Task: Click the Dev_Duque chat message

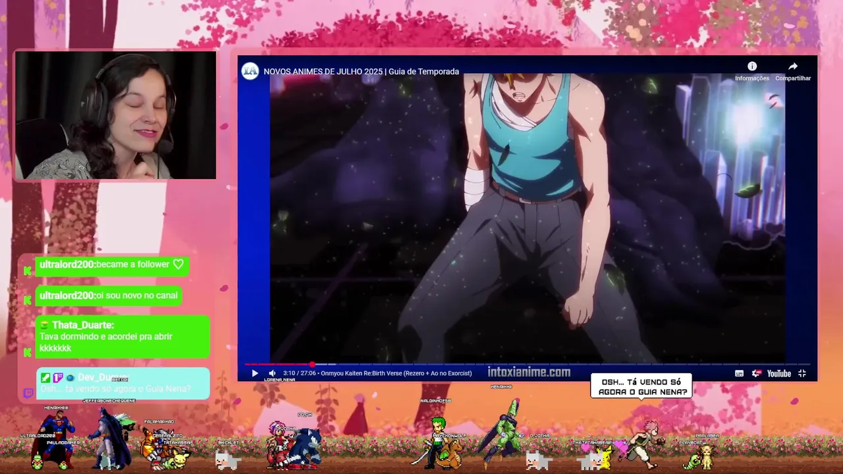Action: [x=122, y=383]
